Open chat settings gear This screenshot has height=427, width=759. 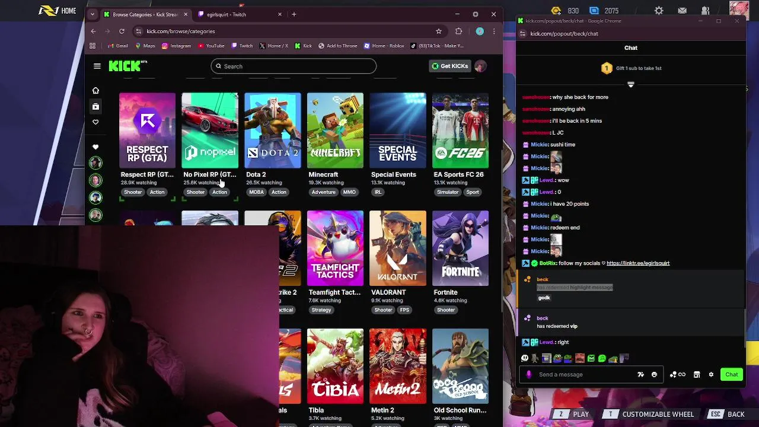[711, 375]
